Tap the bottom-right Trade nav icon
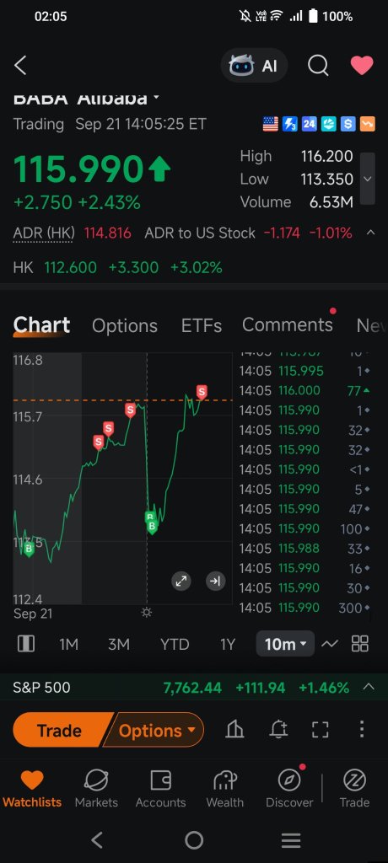The width and height of the screenshot is (388, 863). click(354, 789)
